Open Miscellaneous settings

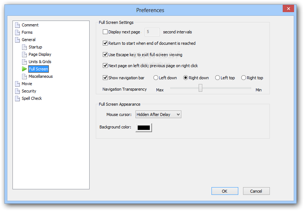pyautogui.click(x=41, y=77)
